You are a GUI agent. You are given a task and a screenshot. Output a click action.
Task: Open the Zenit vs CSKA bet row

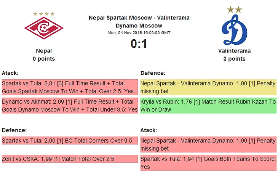click(x=70, y=159)
